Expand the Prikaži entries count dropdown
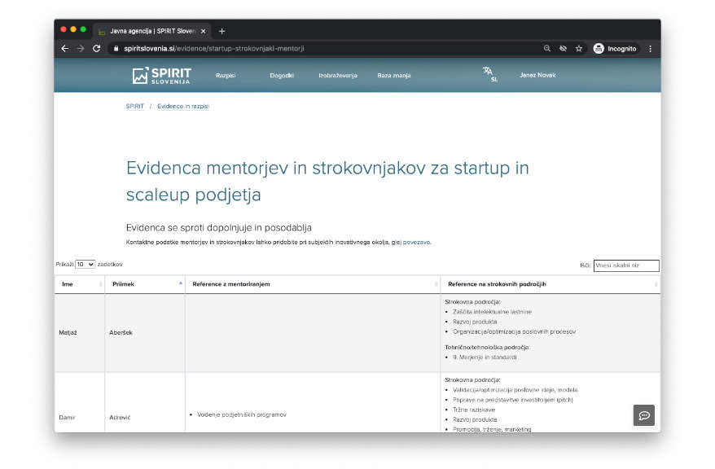715x469 pixels. click(86, 265)
